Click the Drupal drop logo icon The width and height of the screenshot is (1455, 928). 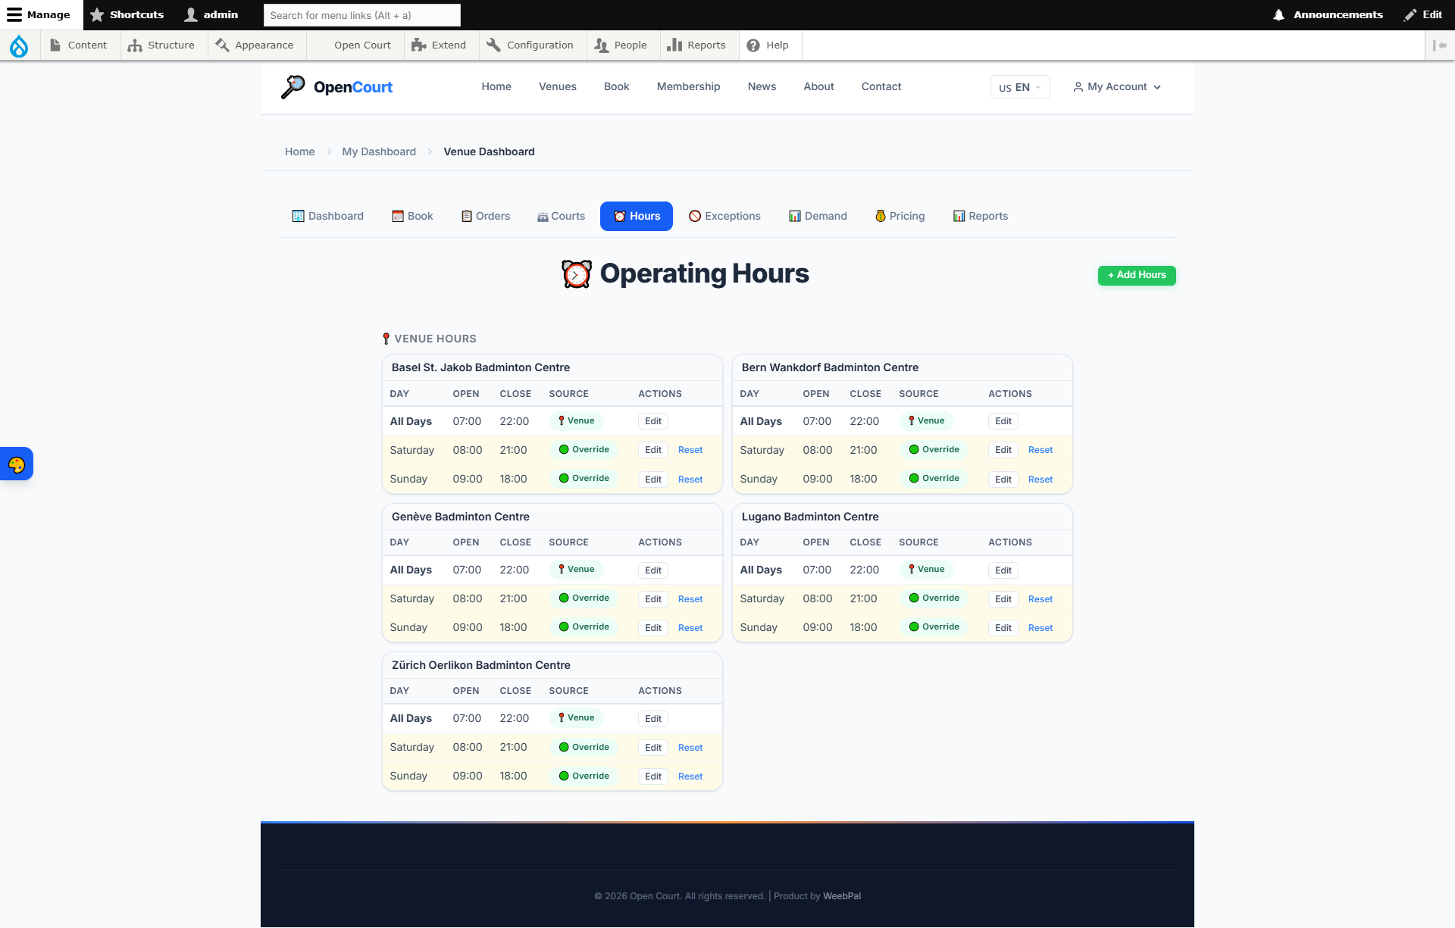click(x=19, y=45)
